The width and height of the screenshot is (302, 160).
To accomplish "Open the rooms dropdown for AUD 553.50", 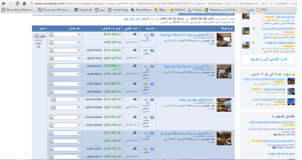I will (x=52, y=157).
